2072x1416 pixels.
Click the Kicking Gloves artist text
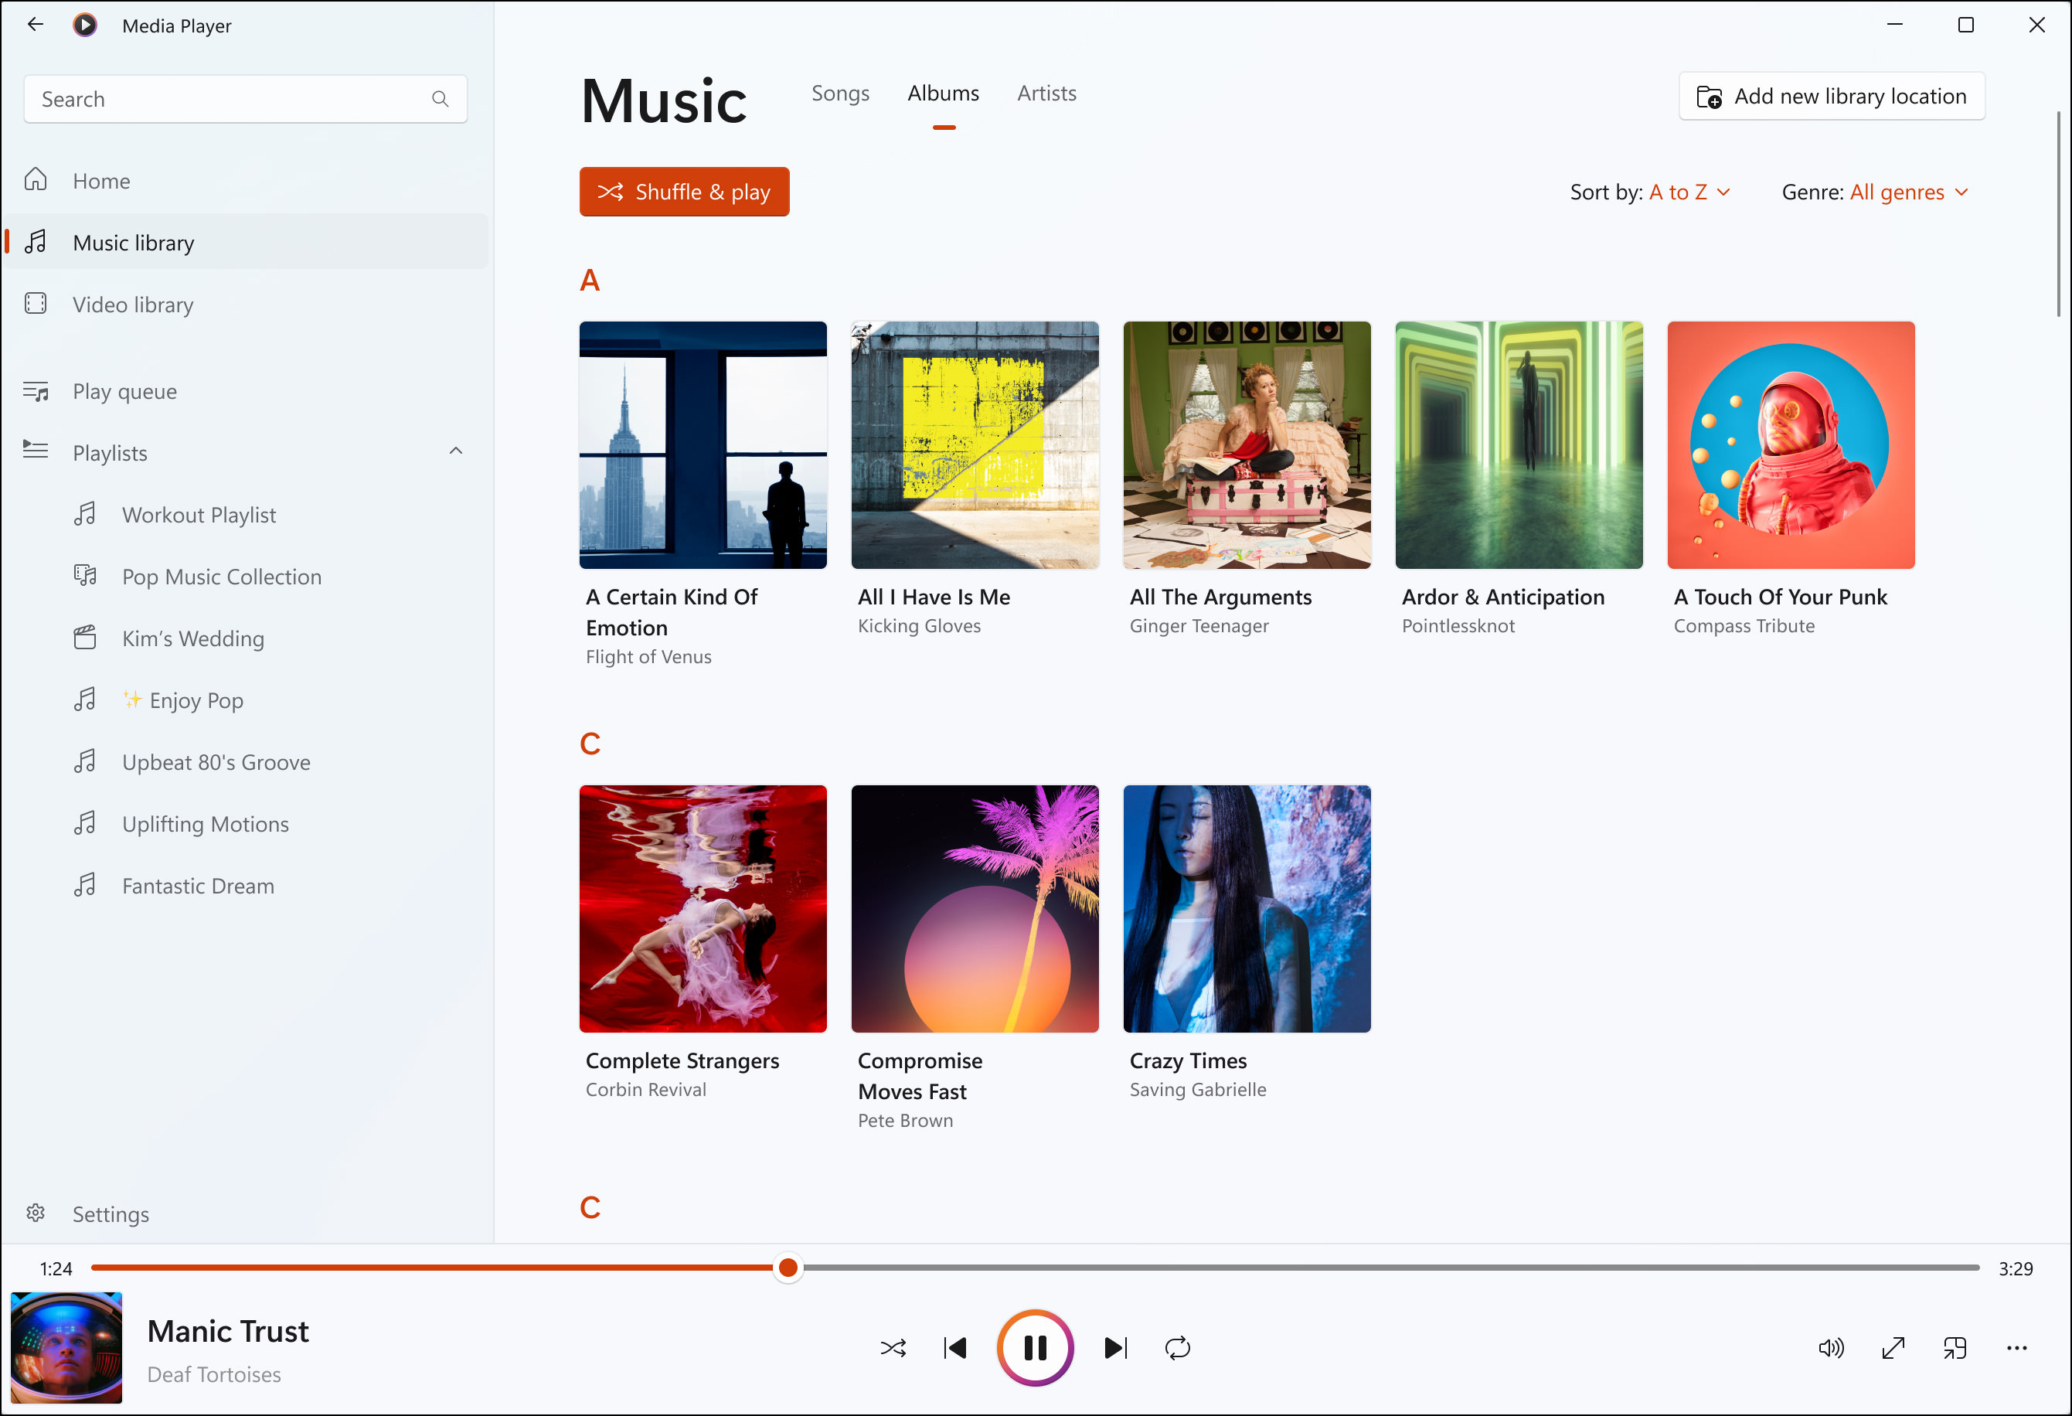pos(919,626)
